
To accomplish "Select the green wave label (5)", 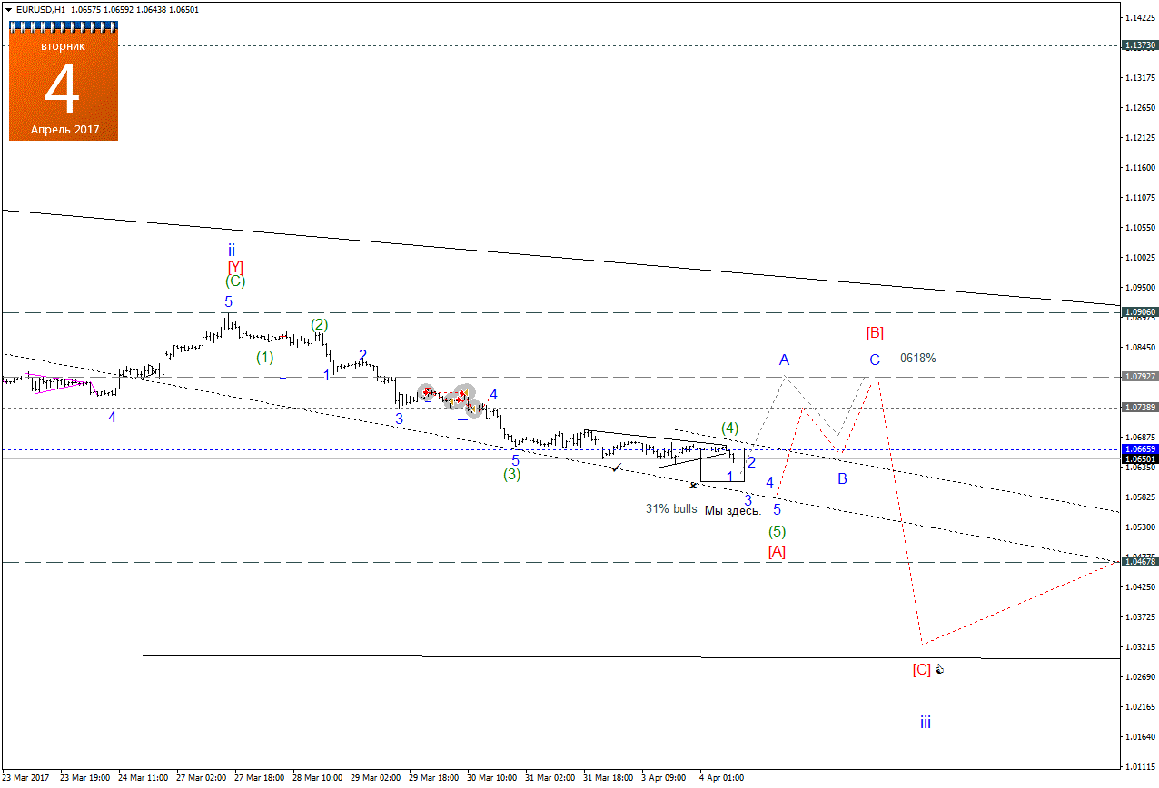I will tap(778, 531).
